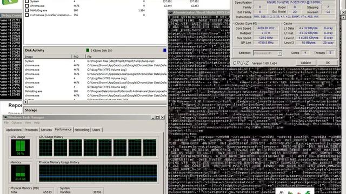The image size is (346, 194).
Task: Click the Level 3 10 MBytes field
Action: click(x=308, y=43)
